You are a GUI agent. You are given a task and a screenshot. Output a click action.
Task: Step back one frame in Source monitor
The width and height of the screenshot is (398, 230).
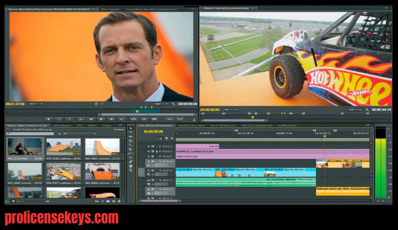(91, 119)
